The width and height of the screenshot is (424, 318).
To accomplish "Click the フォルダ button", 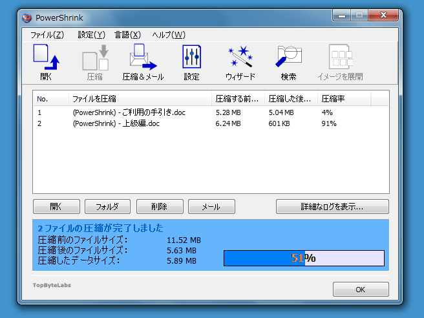I will 108,207.
